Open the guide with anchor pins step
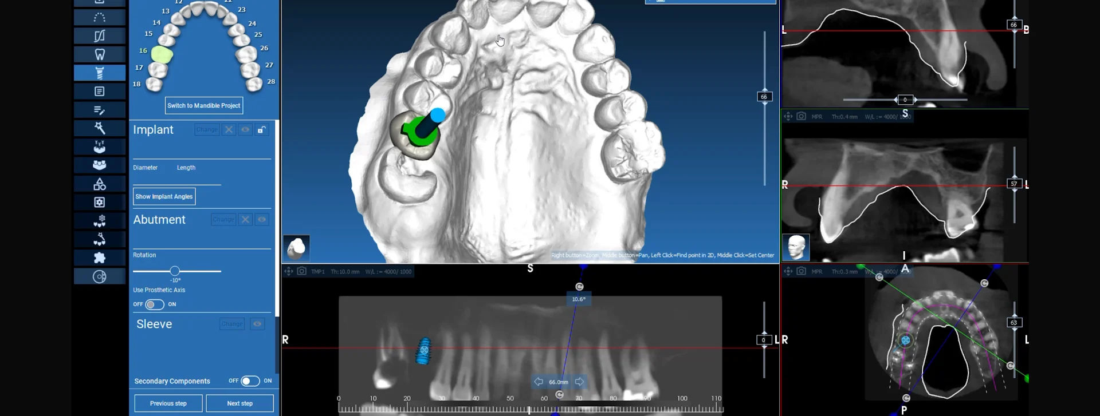 [x=100, y=146]
